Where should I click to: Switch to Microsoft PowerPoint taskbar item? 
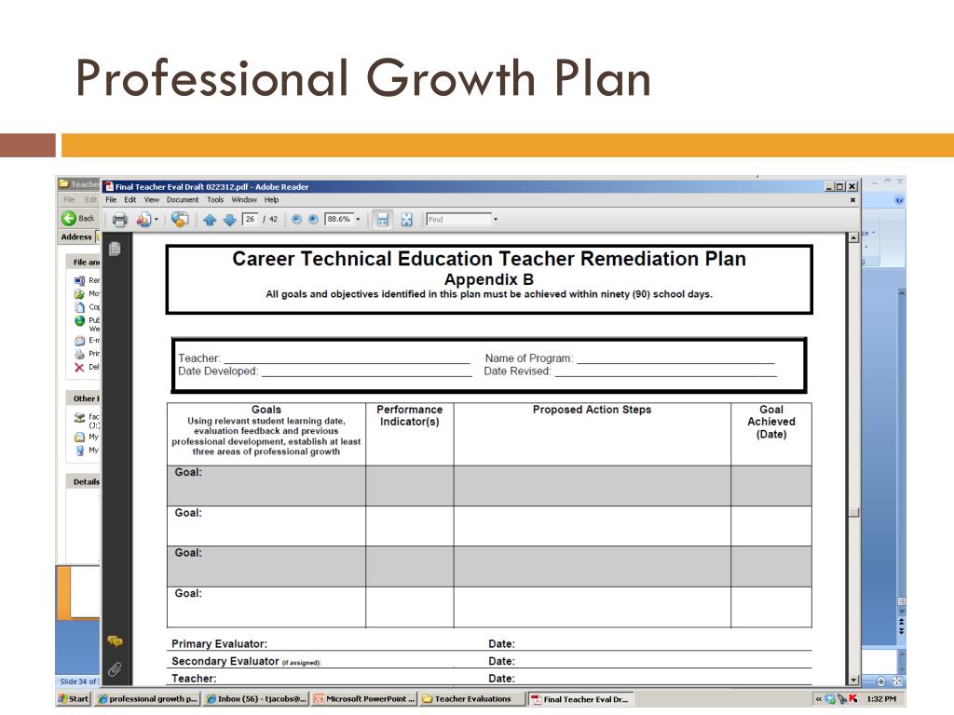tap(364, 698)
